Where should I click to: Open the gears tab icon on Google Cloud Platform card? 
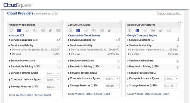tap(161, 30)
